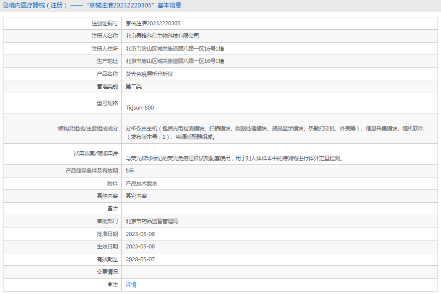Select the 管理类别 label
This screenshot has height=294, width=441.
pos(107,86)
